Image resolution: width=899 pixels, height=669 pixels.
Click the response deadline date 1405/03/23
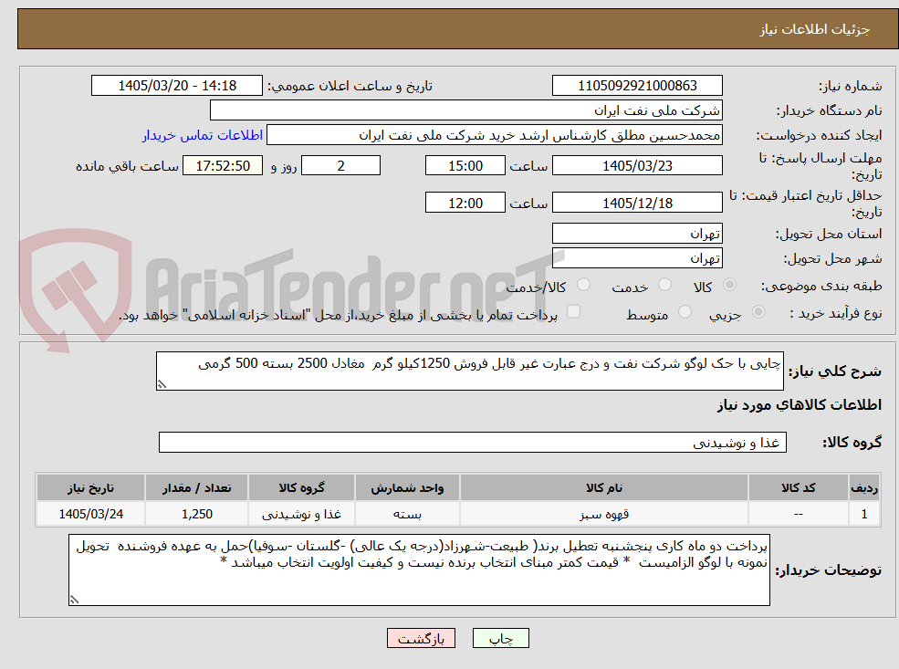[637, 166]
